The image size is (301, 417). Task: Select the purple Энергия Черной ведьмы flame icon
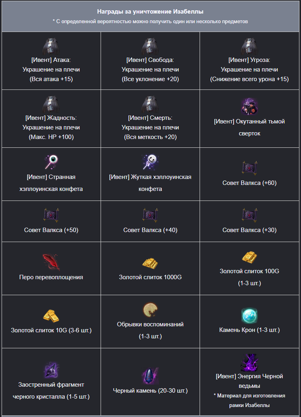(x=250, y=363)
